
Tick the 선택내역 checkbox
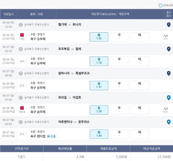pos(160,5)
